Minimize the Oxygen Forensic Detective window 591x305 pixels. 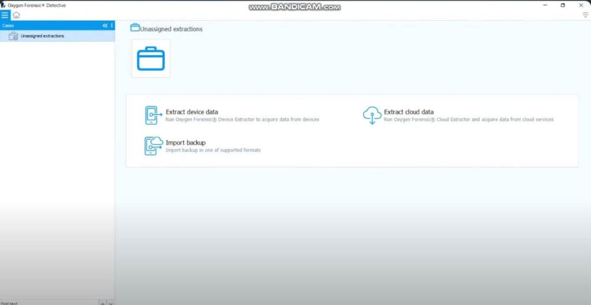point(545,5)
